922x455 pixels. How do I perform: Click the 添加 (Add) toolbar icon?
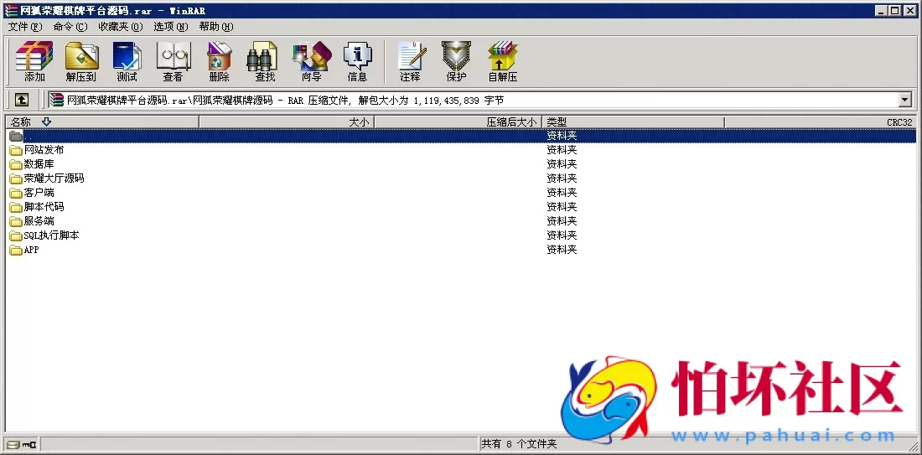point(34,60)
